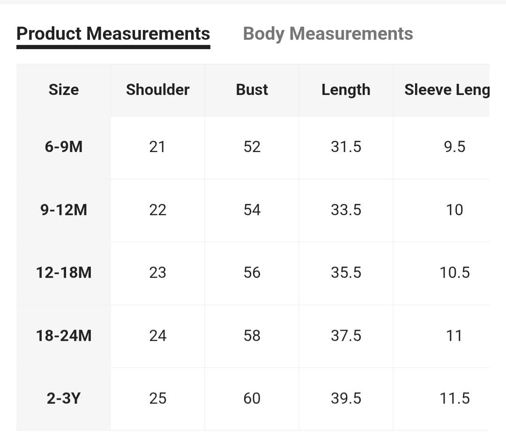Viewport: 506px width, 437px height.
Task: Click the Shoulder column header
Action: tap(157, 90)
